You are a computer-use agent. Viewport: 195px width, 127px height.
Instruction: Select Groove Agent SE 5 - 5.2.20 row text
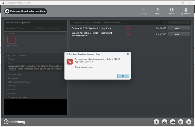tap(92, 34)
